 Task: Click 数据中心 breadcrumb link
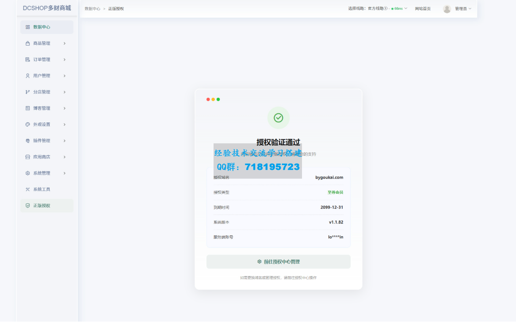point(92,8)
